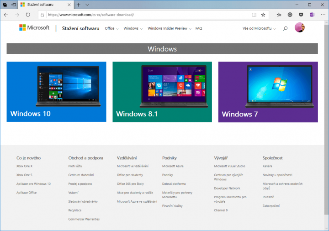
Task: Open the browser Settings and more menu
Action: tap(323, 15)
